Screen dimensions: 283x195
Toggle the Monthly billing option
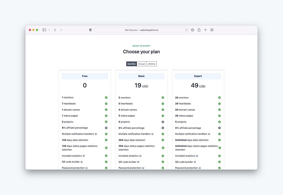(x=131, y=64)
